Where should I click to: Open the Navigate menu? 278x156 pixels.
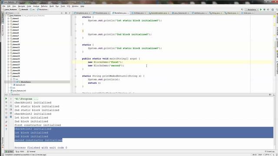21,6
